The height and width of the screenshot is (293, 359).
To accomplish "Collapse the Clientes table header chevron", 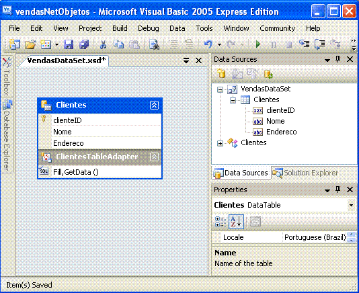I will click(x=154, y=105).
